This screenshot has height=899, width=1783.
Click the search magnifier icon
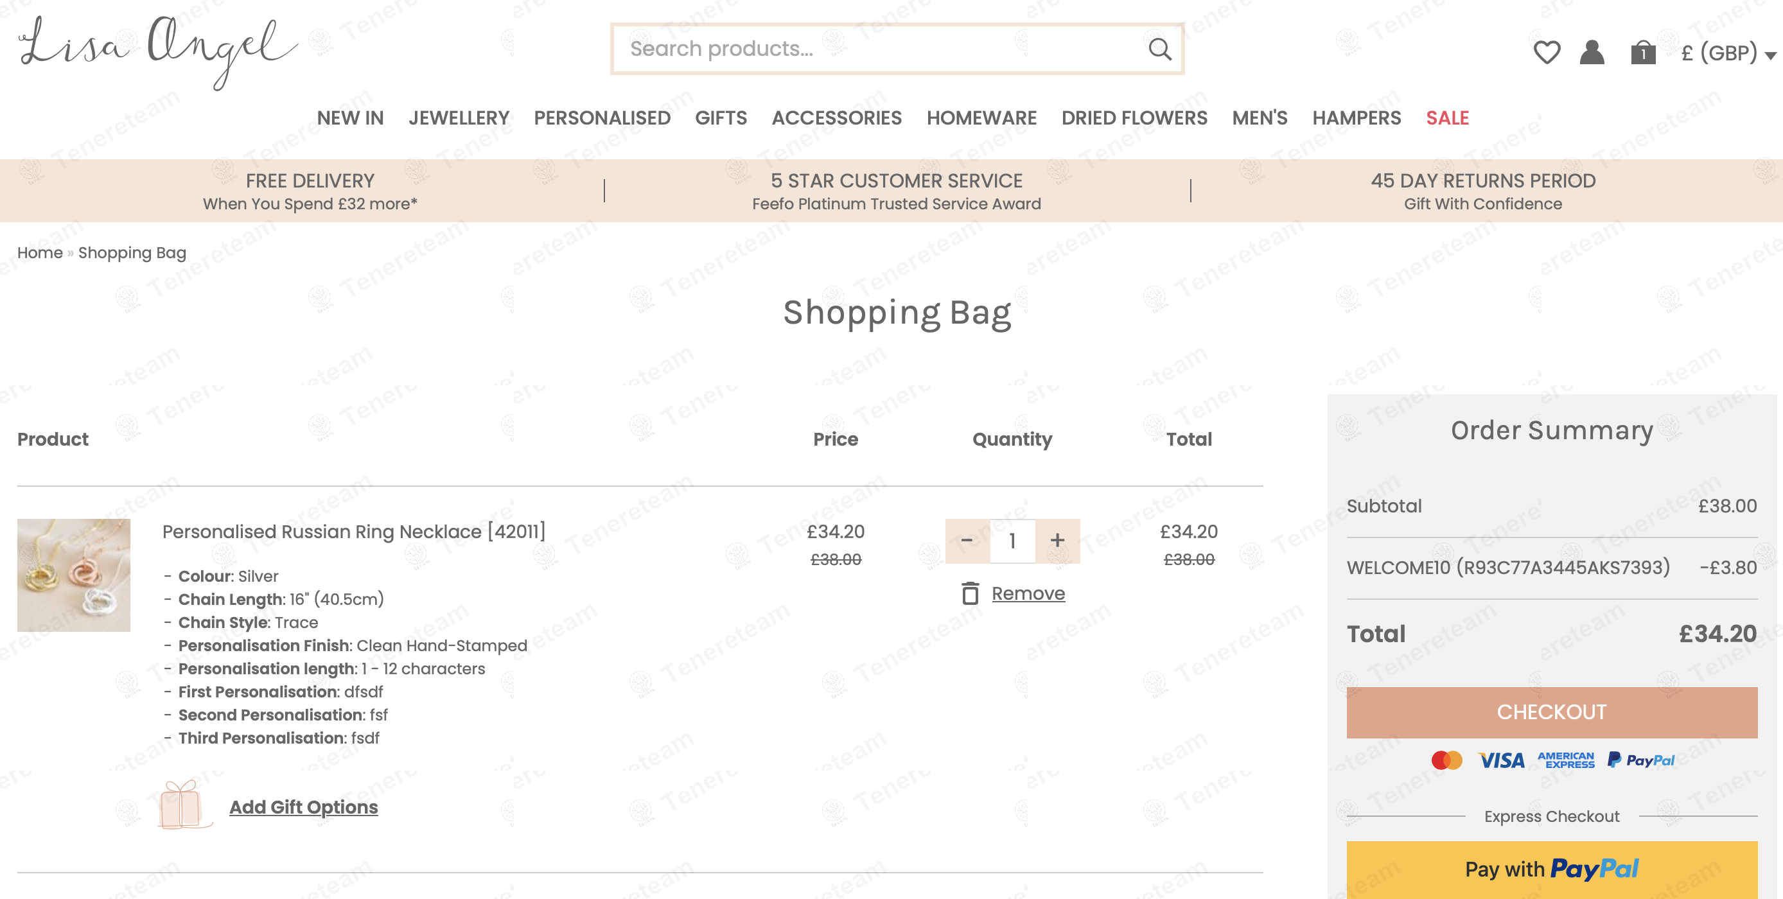tap(1160, 48)
